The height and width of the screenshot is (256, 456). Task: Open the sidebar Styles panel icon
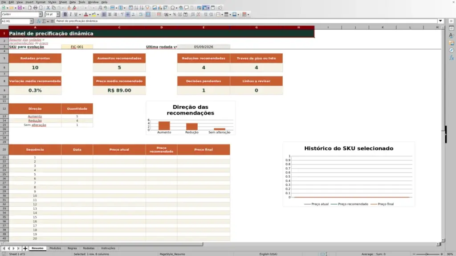452,36
